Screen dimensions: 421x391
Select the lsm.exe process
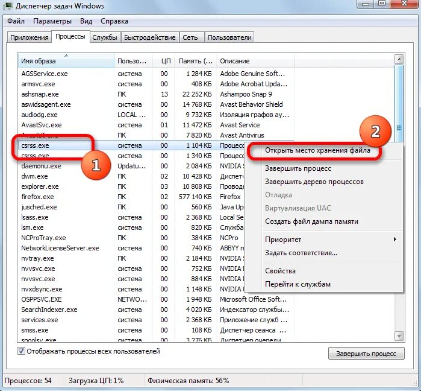pyautogui.click(x=32, y=227)
